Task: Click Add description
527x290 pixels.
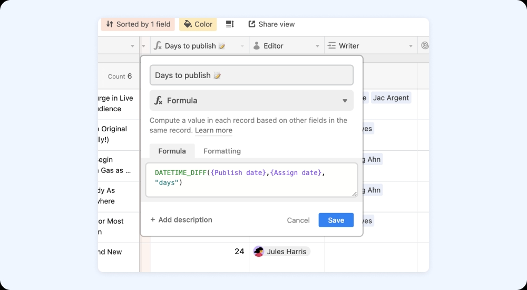Action: (x=181, y=220)
